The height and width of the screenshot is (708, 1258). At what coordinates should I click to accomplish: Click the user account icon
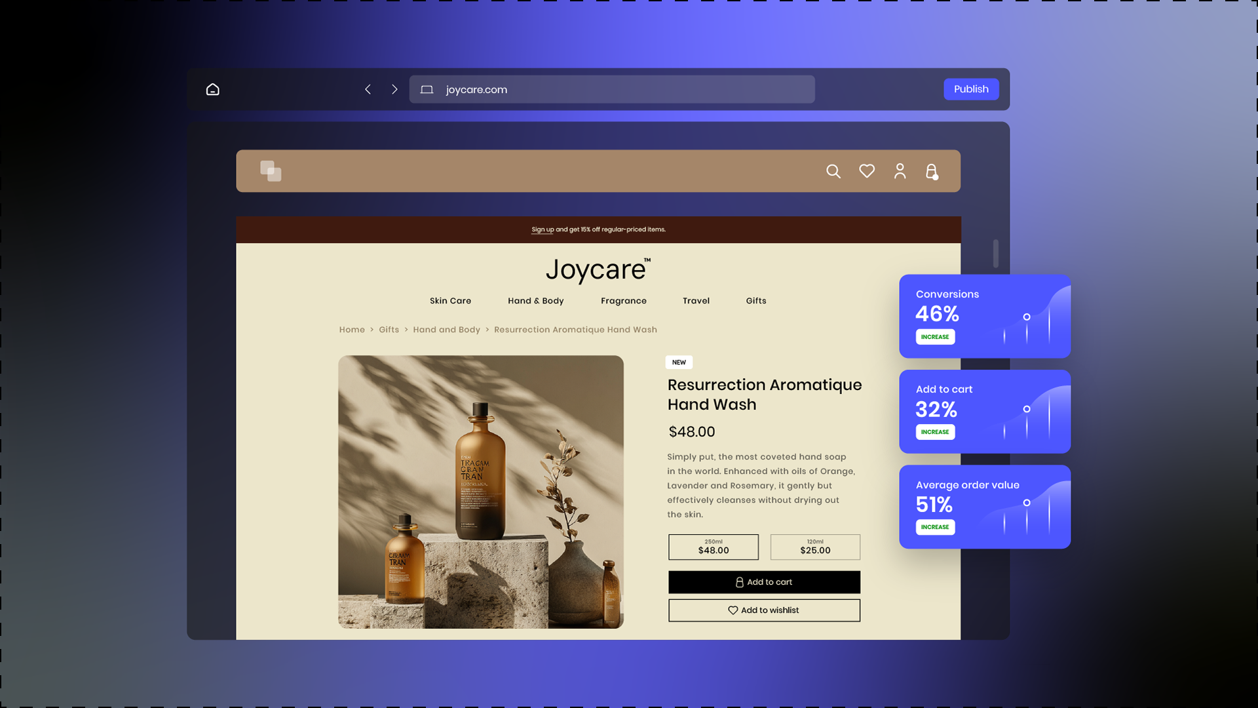[900, 171]
